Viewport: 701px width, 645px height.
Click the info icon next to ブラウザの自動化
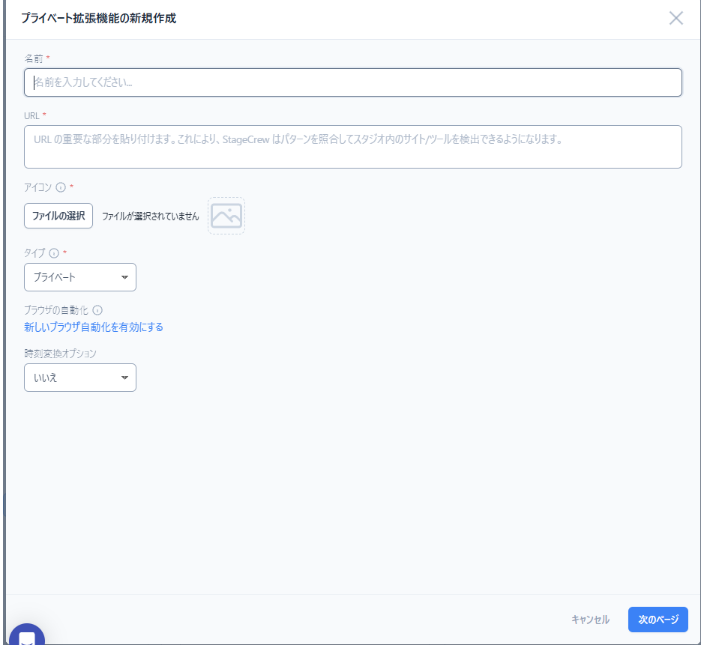(x=98, y=309)
